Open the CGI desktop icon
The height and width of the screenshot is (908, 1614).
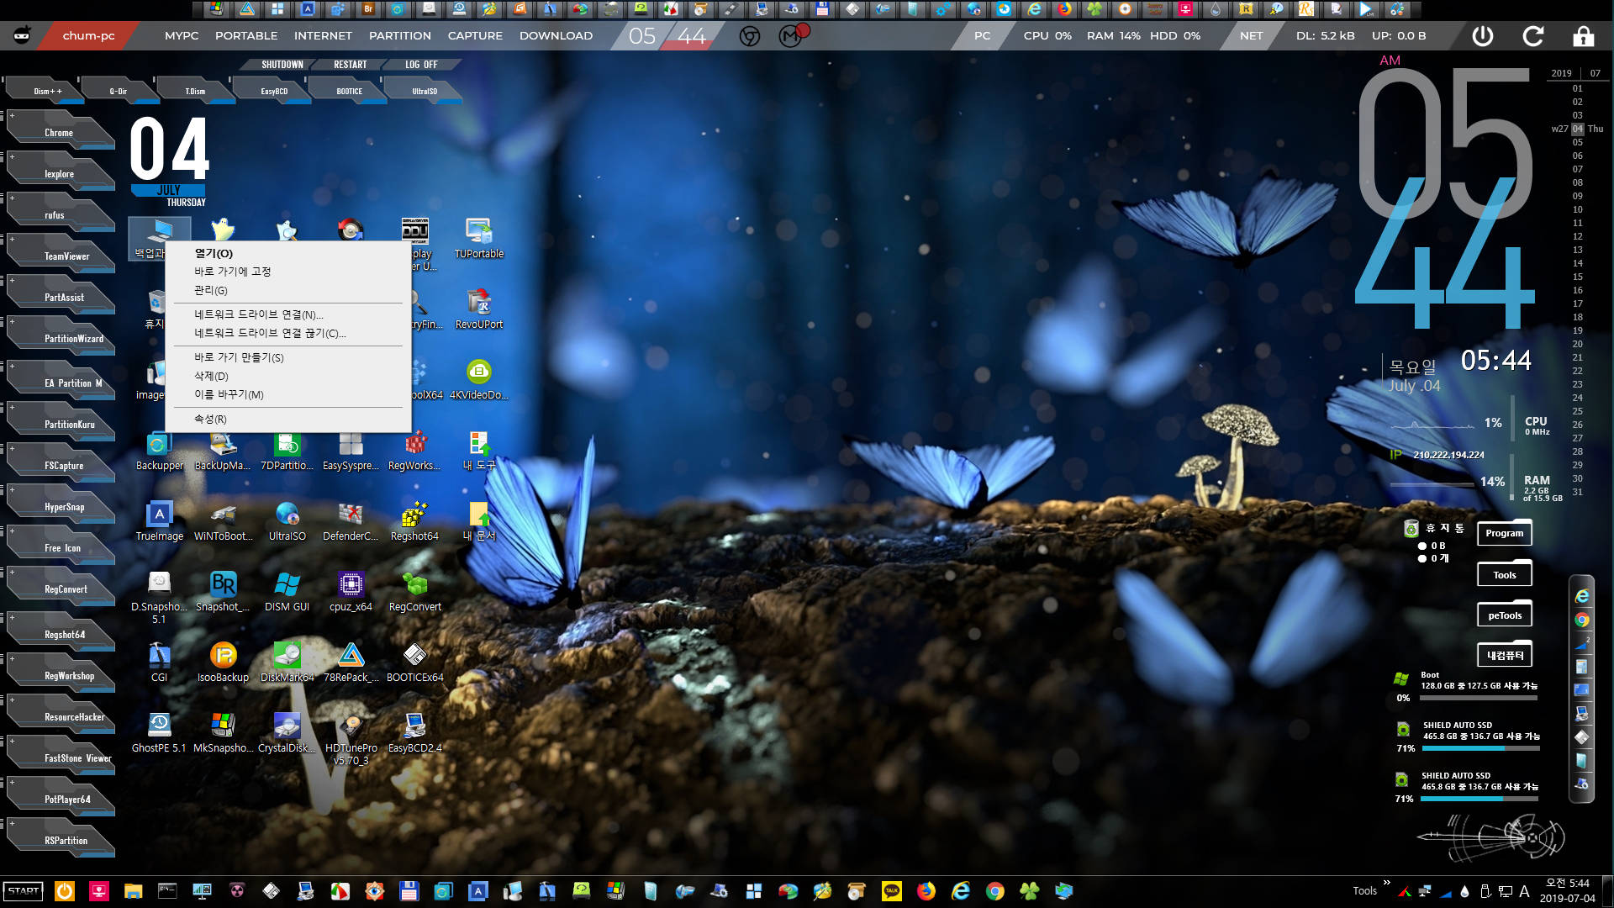tap(159, 662)
